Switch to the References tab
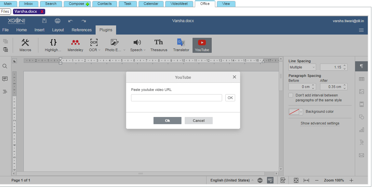The image size is (374, 189). (82, 30)
